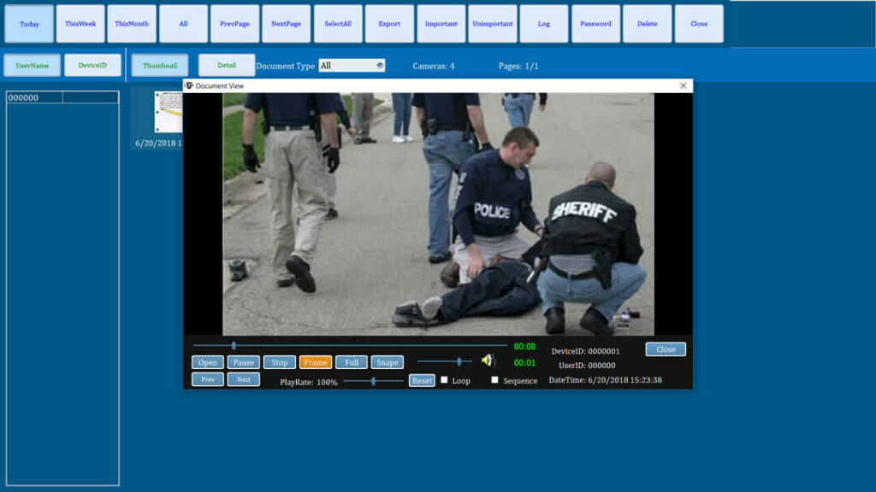
Task: Enable the Sequence checkbox
Action: tap(494, 380)
